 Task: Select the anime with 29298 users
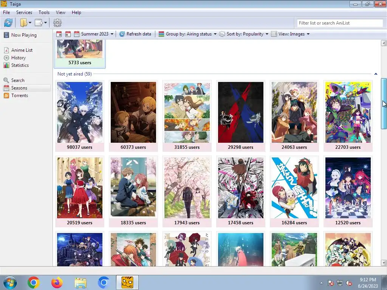point(241,116)
